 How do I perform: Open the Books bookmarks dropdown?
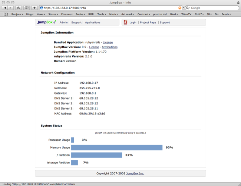pyautogui.click(x=80, y=14)
